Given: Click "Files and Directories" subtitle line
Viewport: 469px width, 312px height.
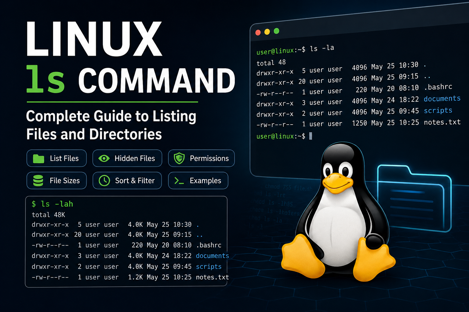Looking at the screenshot, I should point(94,134).
